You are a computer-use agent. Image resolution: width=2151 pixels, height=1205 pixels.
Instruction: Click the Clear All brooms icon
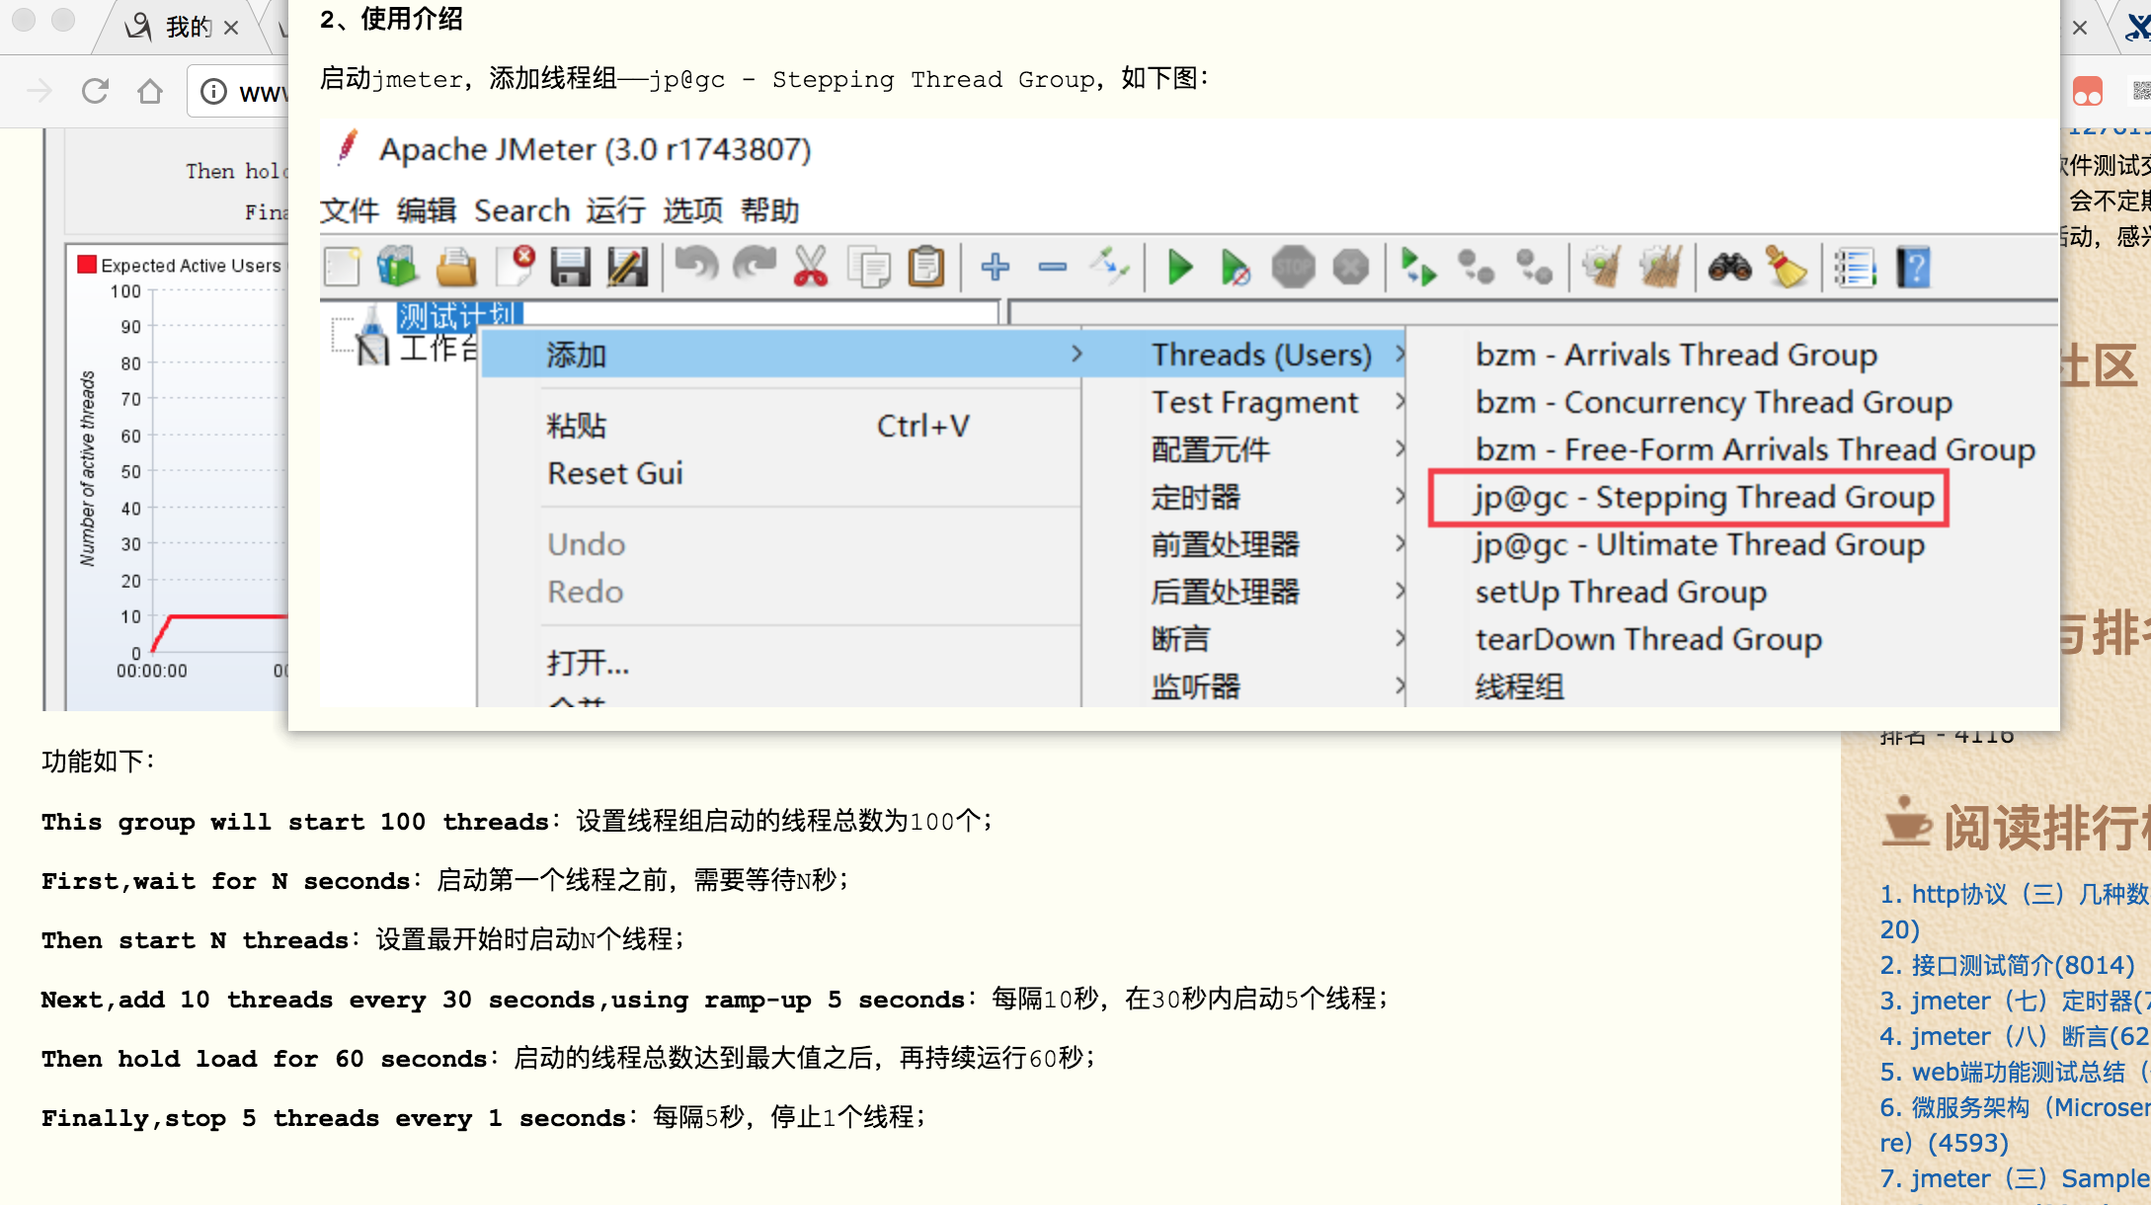pyautogui.click(x=1660, y=267)
